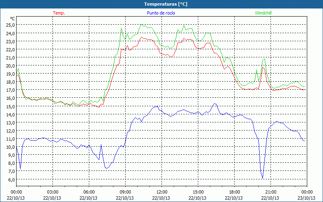This screenshot has height=202, width=323.
Task: Click the 09:00 time axis label
Action: [x=125, y=192]
